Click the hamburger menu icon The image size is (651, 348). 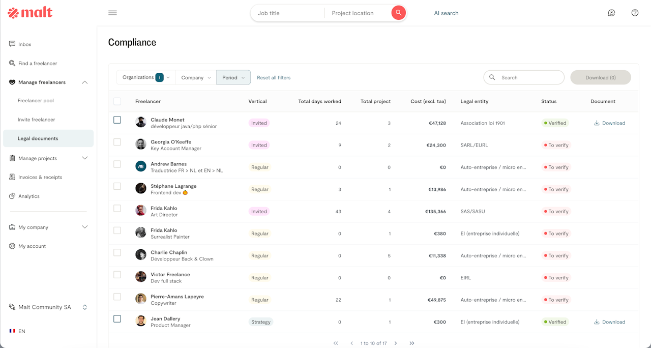click(x=112, y=13)
